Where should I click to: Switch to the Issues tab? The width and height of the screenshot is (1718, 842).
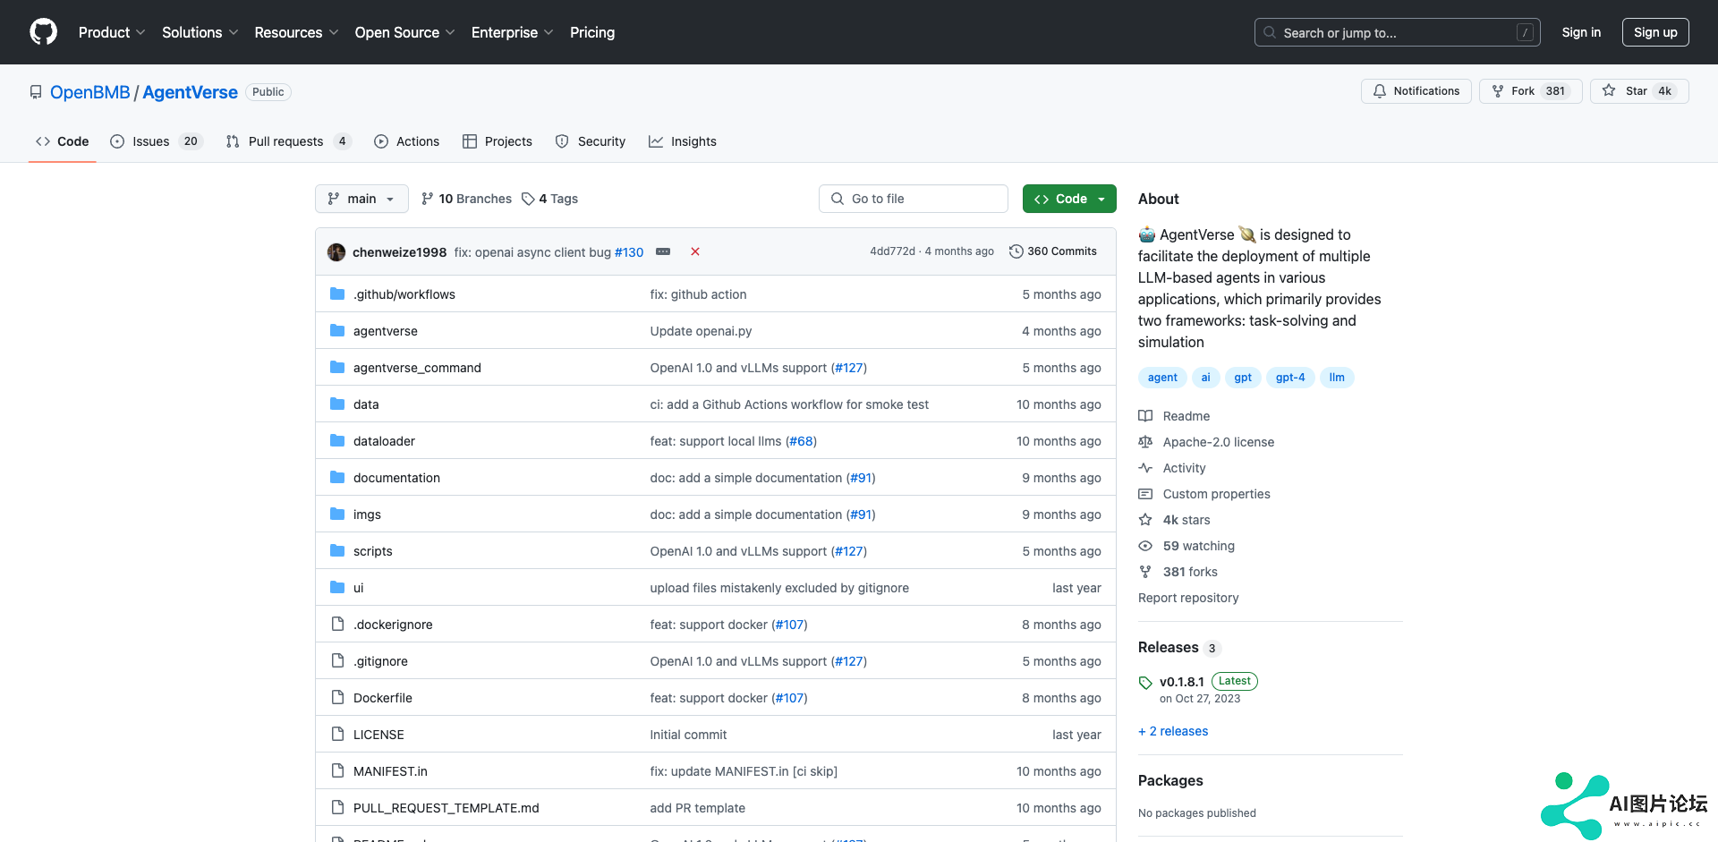[x=157, y=141]
